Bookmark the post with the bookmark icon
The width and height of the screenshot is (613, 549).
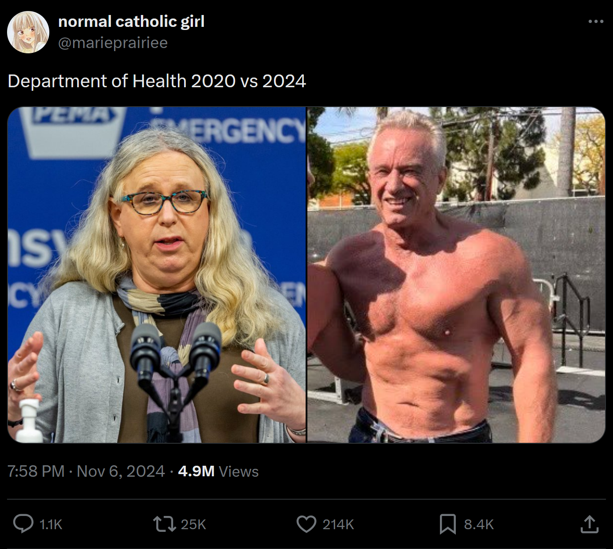[x=447, y=524]
